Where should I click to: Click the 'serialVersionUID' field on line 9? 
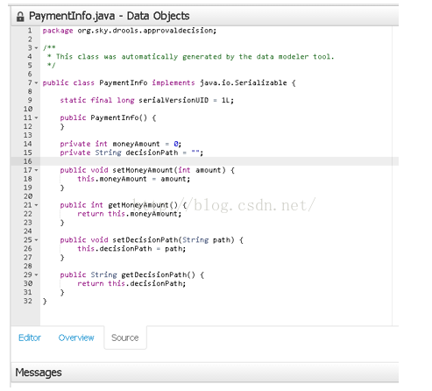click(x=174, y=100)
